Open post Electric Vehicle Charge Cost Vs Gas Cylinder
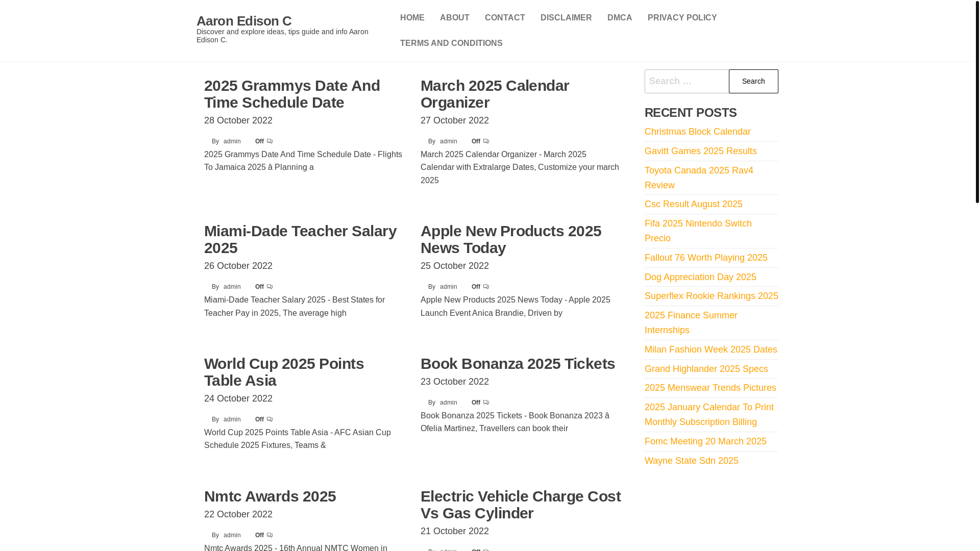 [x=521, y=505]
